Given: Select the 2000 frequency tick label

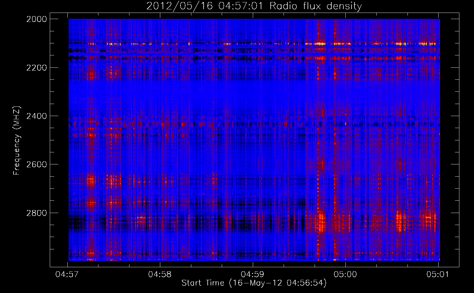Looking at the screenshot, I should [x=37, y=19].
